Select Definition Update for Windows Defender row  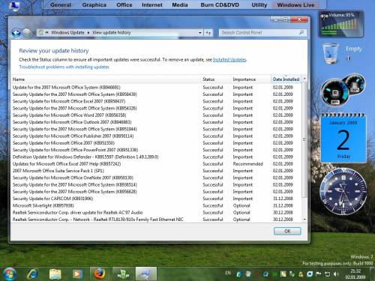(156, 157)
